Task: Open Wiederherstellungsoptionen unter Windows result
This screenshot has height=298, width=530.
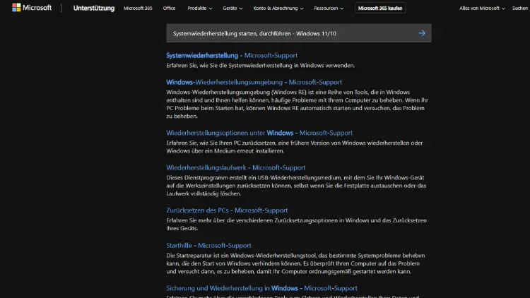Action: 259,133
